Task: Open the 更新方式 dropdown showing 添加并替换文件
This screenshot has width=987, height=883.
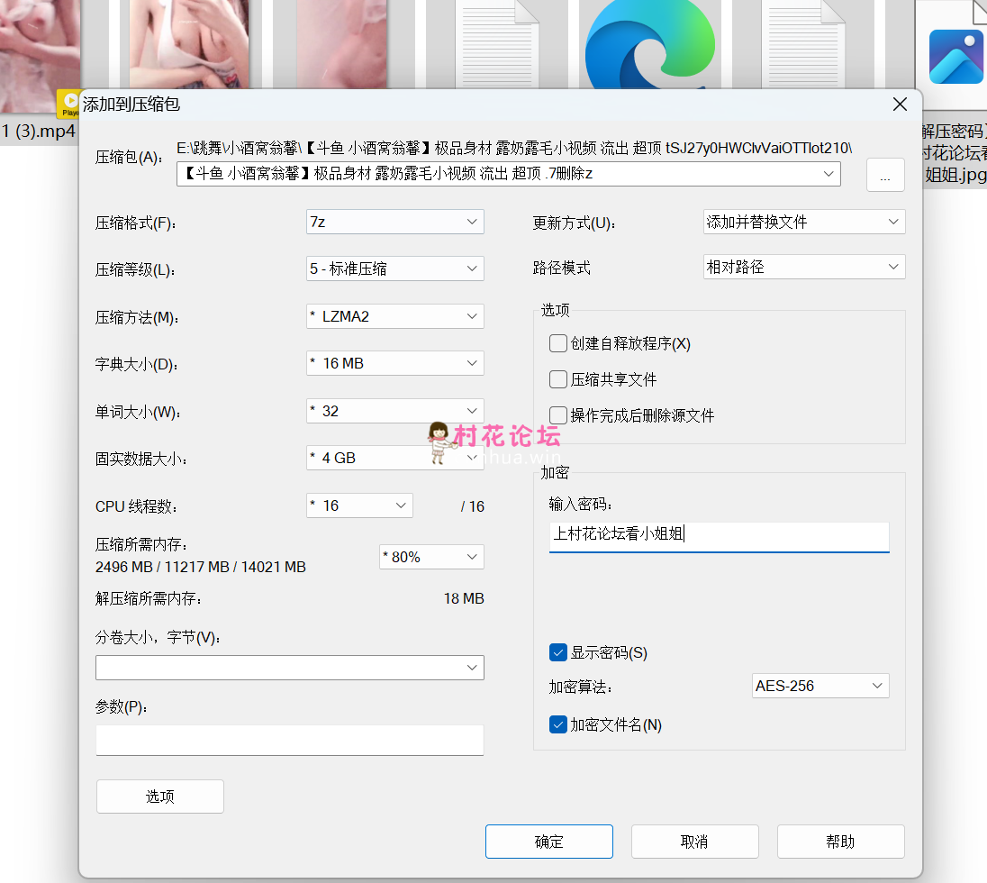Action: tap(804, 222)
